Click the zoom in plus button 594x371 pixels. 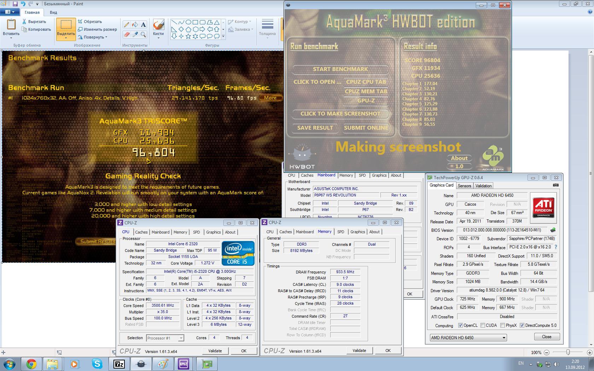click(x=589, y=353)
